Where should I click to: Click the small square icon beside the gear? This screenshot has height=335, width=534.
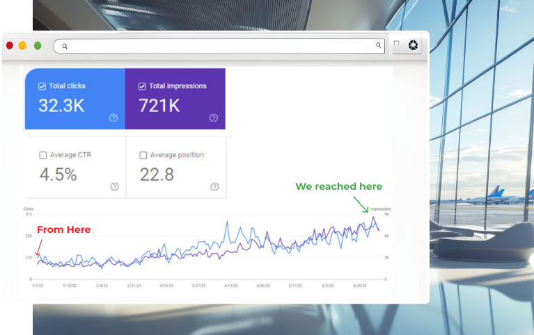click(x=397, y=43)
